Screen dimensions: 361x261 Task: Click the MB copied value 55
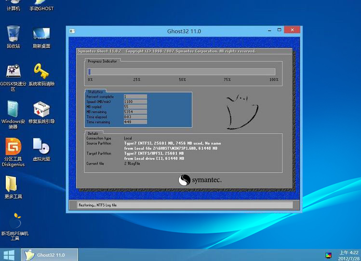[x=135, y=107]
